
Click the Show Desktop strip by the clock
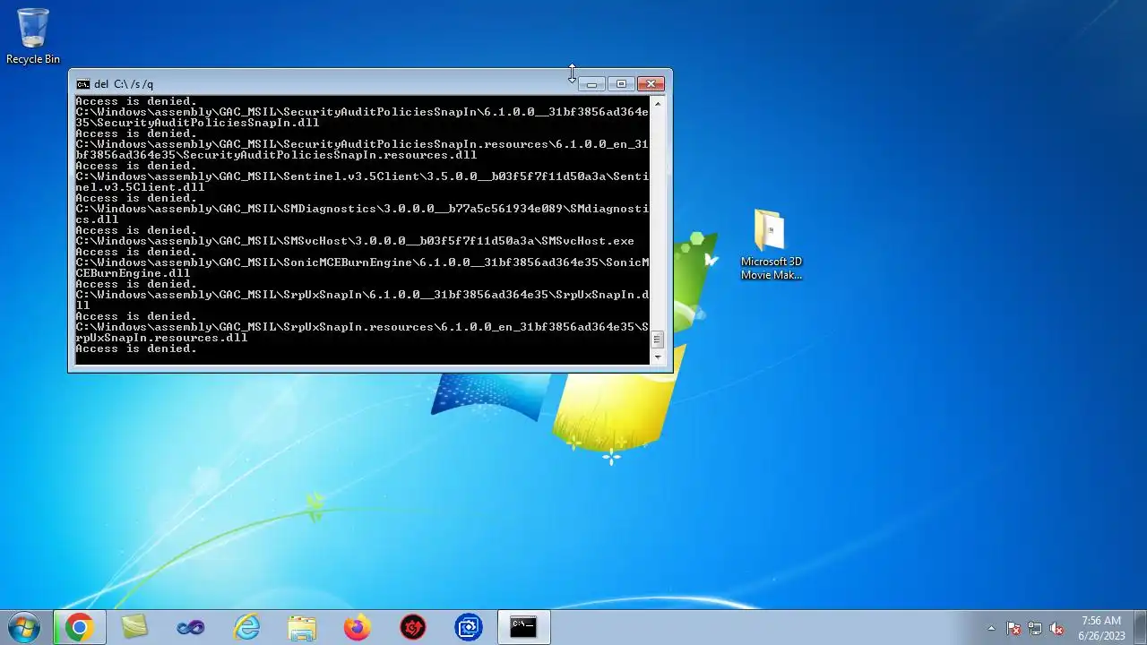pos(1140,628)
